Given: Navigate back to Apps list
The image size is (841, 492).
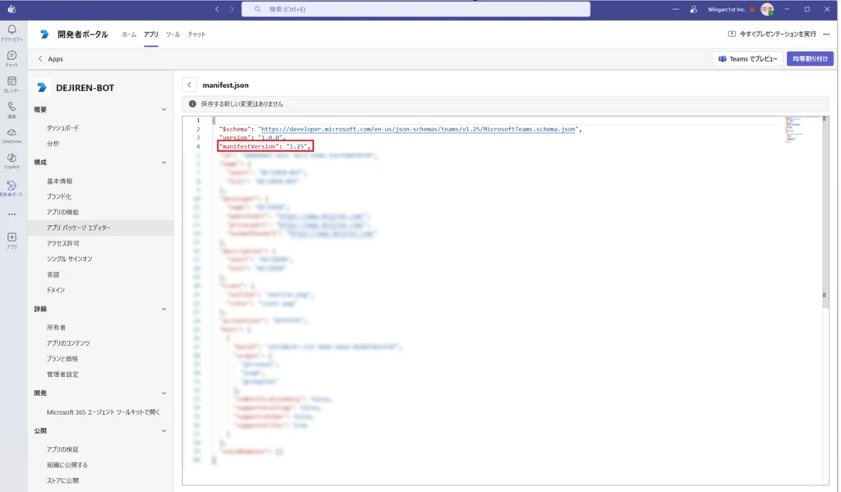Looking at the screenshot, I should [50, 59].
